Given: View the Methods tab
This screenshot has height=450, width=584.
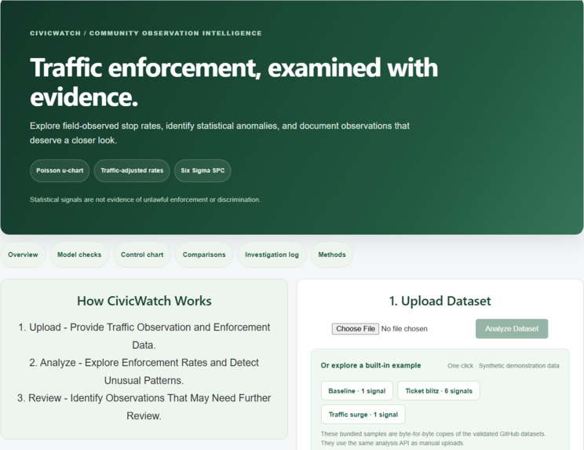Looking at the screenshot, I should 332,254.
